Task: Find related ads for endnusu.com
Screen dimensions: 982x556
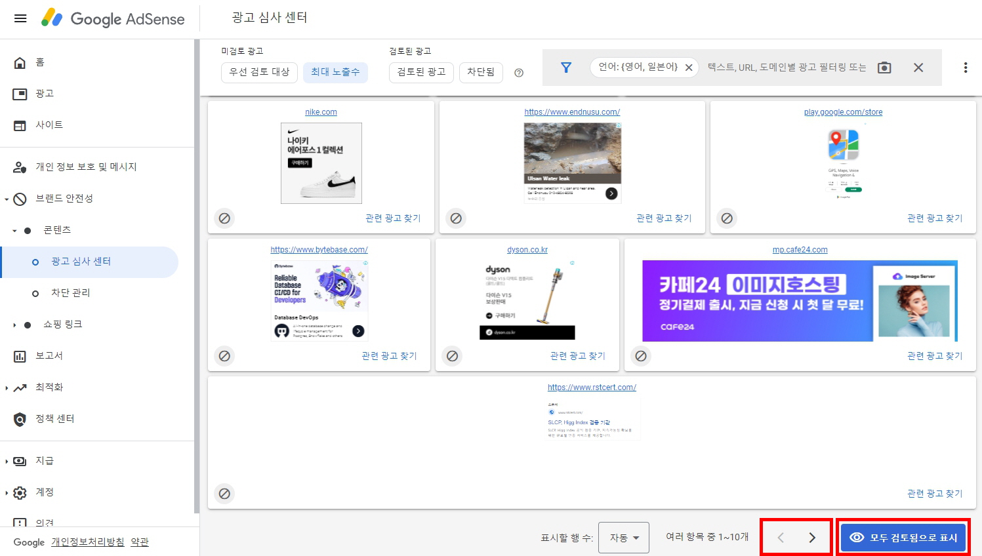Action: pyautogui.click(x=664, y=218)
